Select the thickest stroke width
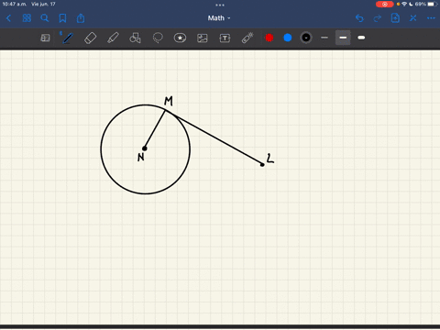The height and width of the screenshot is (330, 440). [361, 38]
